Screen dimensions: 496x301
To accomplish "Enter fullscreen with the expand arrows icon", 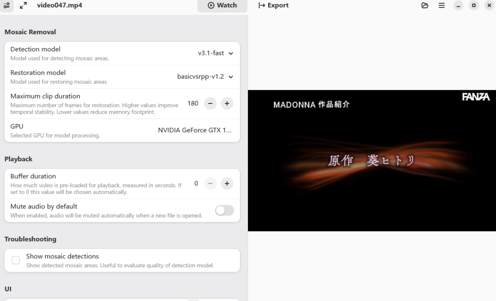I will [23, 6].
